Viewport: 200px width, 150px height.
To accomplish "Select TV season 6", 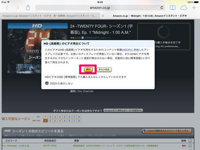I will point(69,117).
